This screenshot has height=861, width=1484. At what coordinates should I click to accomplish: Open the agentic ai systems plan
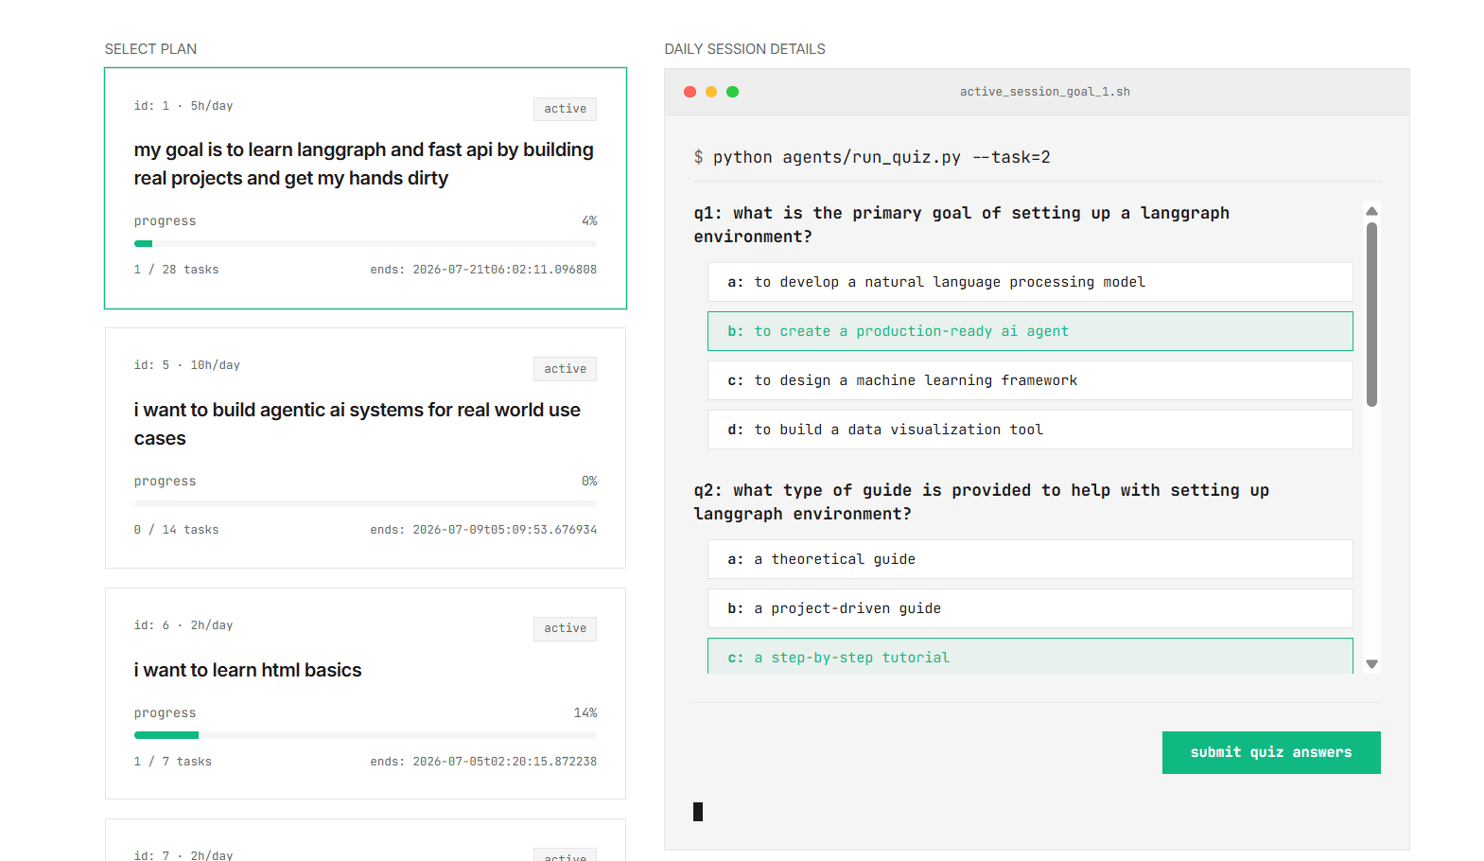click(365, 448)
